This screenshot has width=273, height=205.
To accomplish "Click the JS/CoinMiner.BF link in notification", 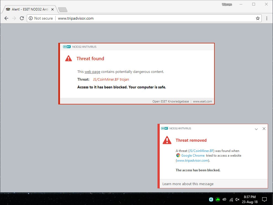I will coord(201,151).
